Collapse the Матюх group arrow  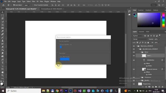(x=141, y=52)
